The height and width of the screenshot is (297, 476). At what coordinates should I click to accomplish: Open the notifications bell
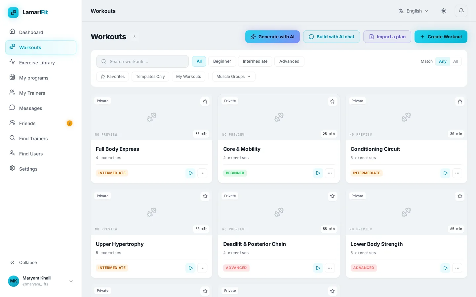(x=461, y=11)
